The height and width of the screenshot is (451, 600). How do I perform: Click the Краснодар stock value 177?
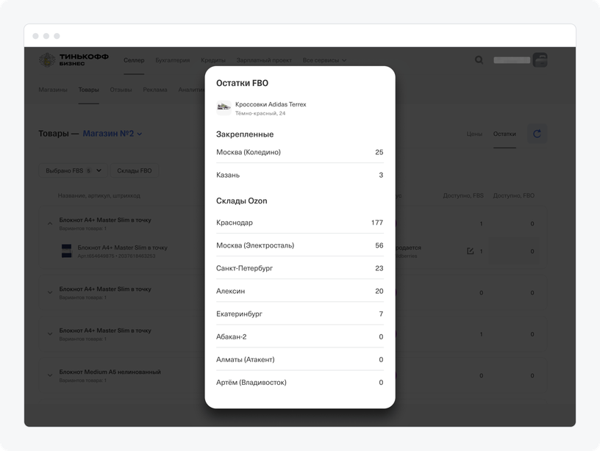click(377, 223)
